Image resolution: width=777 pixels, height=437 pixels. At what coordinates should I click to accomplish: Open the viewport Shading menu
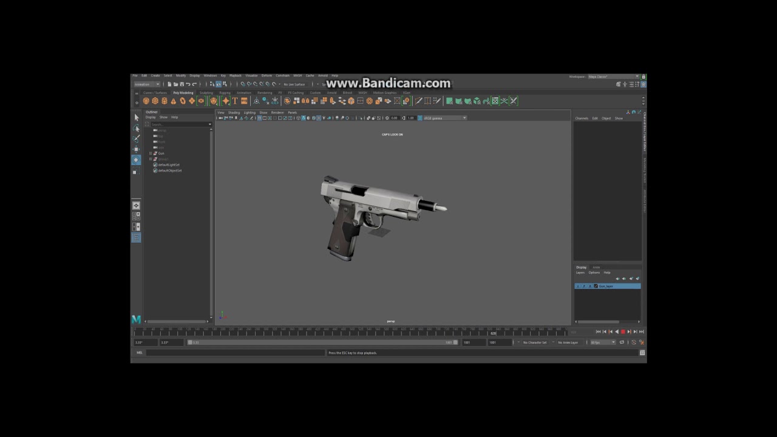(x=234, y=112)
